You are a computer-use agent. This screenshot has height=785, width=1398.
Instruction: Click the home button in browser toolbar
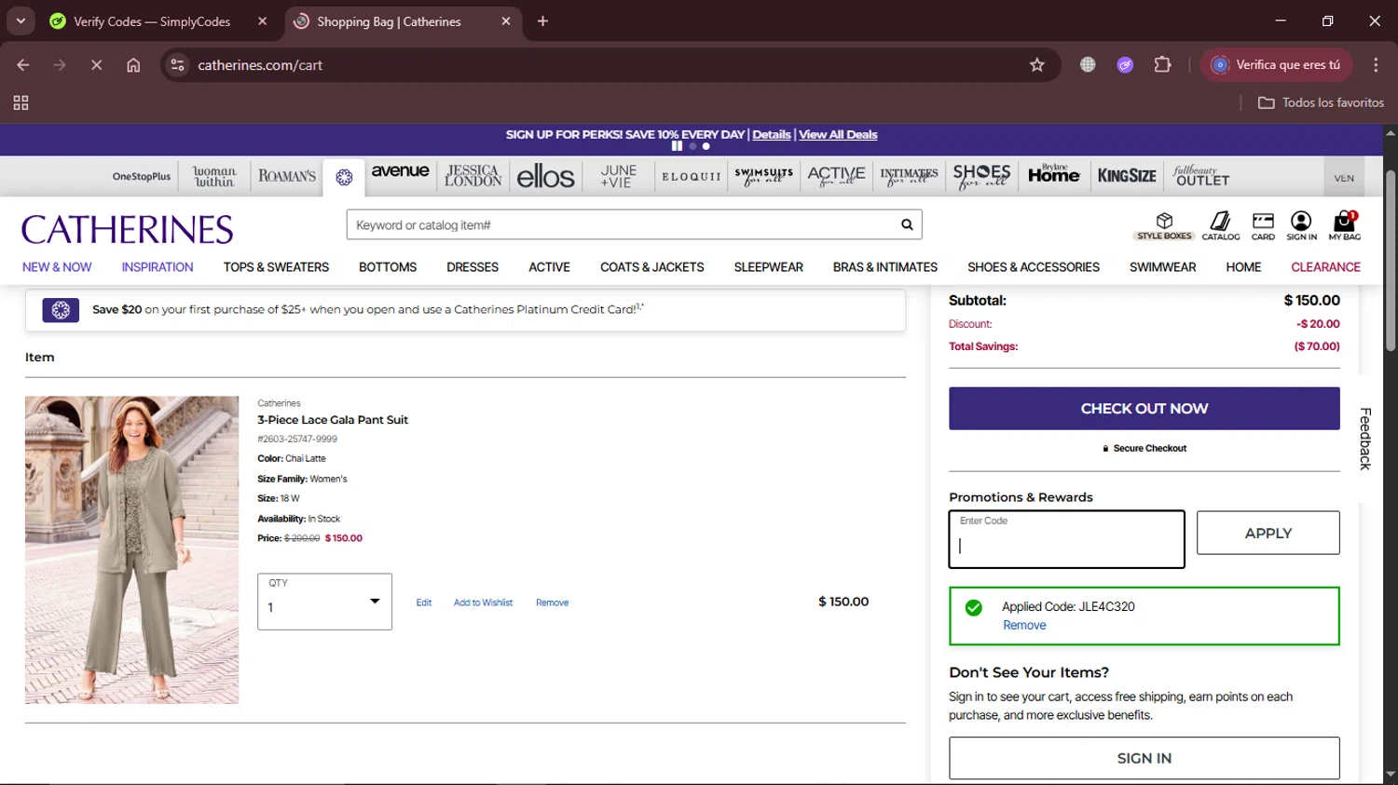tap(133, 65)
